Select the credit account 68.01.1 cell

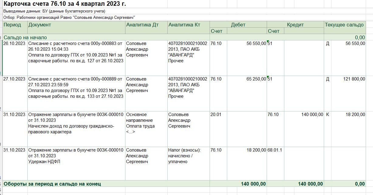pos(275,150)
